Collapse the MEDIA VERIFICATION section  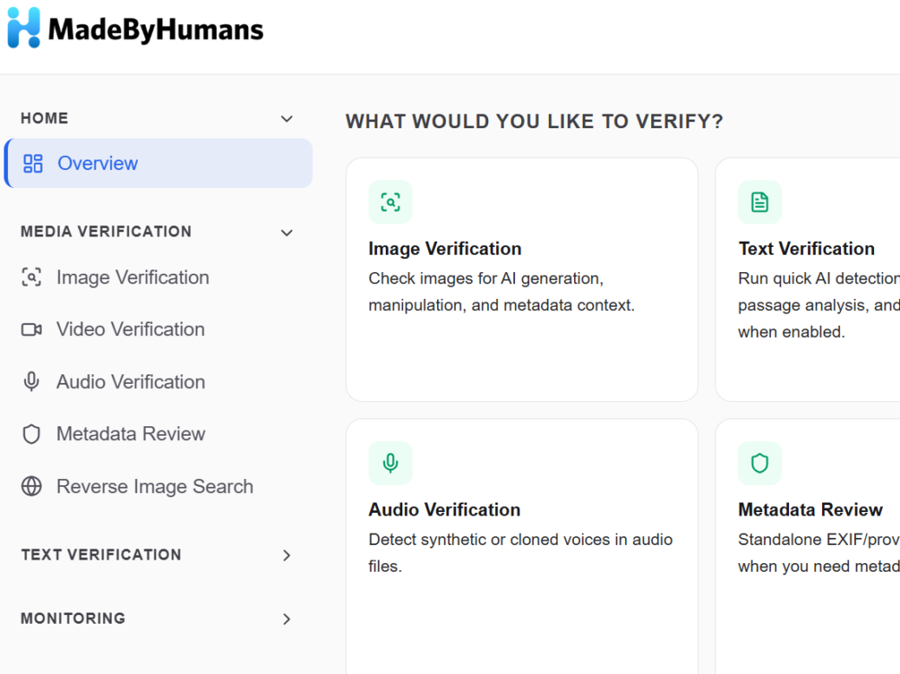[286, 232]
